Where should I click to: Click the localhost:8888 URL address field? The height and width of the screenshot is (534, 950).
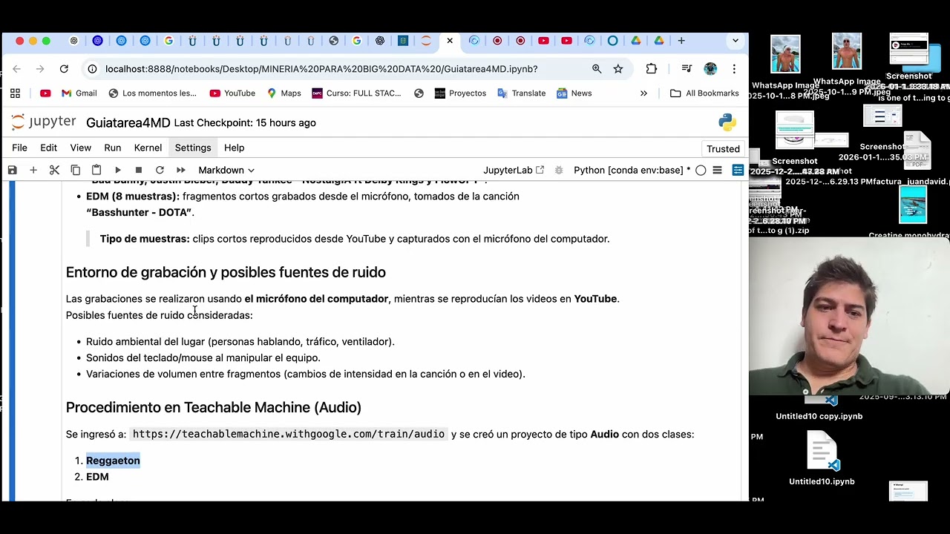(x=321, y=69)
